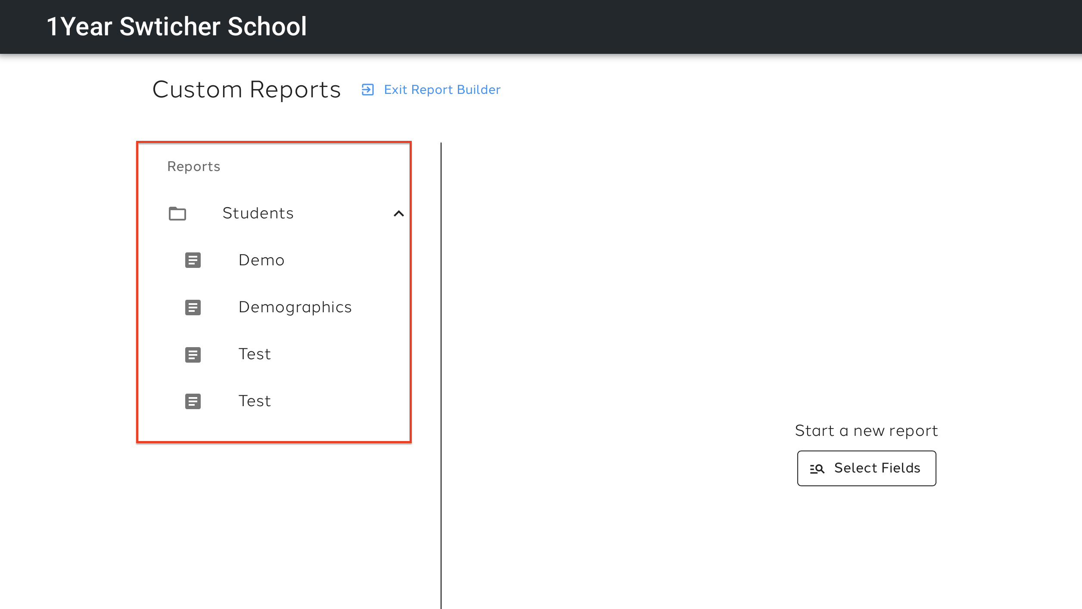Click the Exit Report Builder arrow icon
The height and width of the screenshot is (609, 1082).
(x=367, y=90)
